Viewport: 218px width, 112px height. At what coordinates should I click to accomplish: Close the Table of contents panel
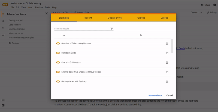47,13
